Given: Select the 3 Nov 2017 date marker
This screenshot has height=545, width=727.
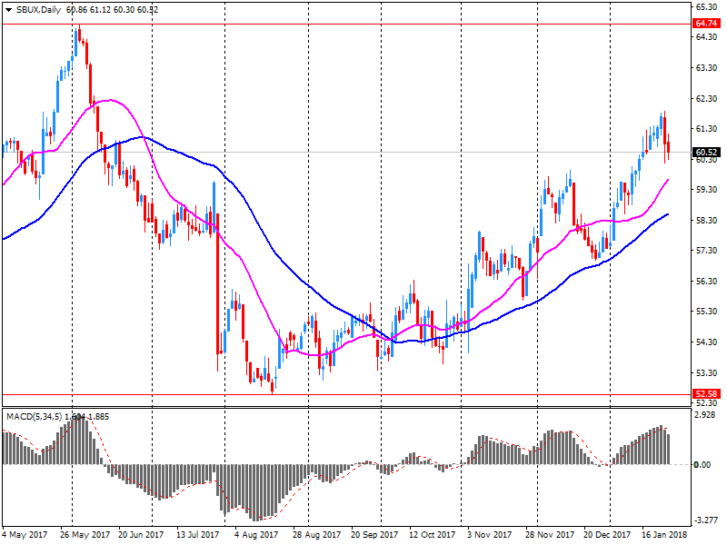Looking at the screenshot, I should click(x=491, y=535).
